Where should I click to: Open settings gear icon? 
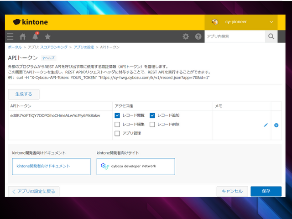click(x=186, y=36)
